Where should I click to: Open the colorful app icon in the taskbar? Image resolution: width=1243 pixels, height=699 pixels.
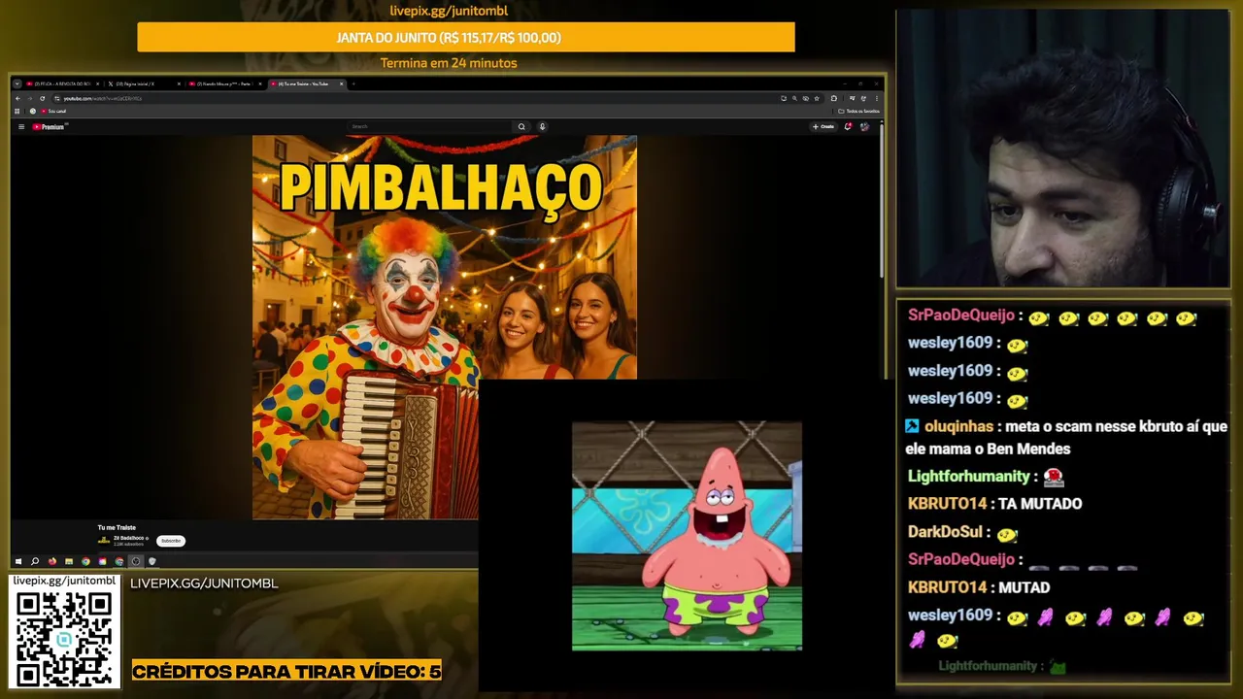[x=102, y=561]
